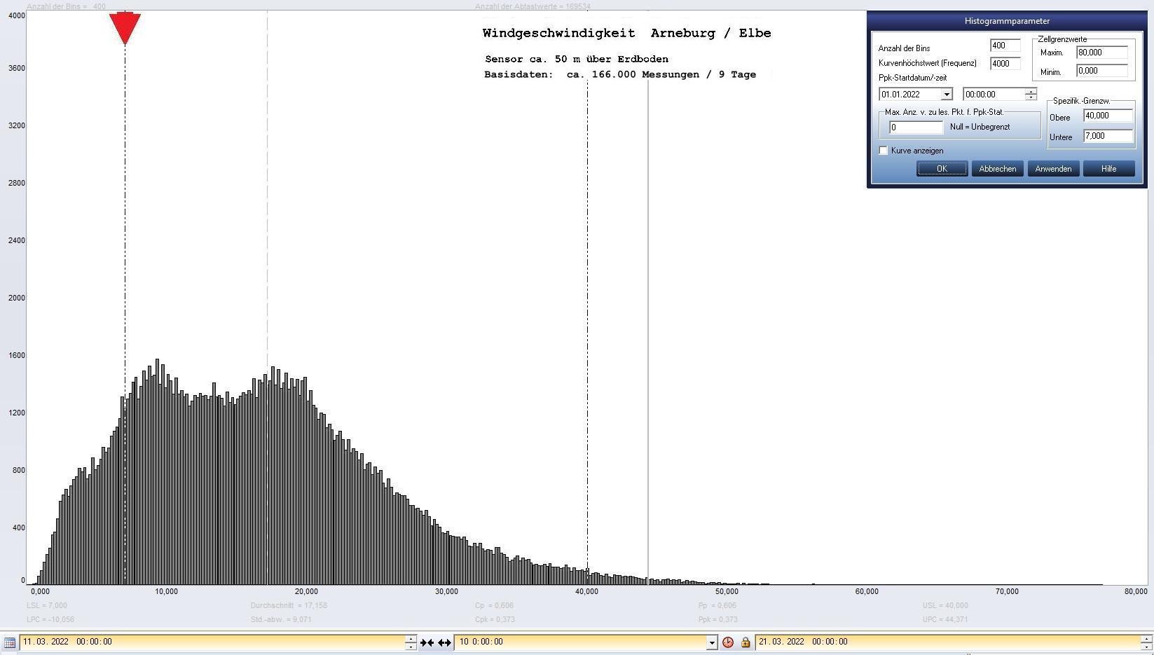The image size is (1154, 655).
Task: Click the padlock lock icon
Action: click(x=746, y=642)
